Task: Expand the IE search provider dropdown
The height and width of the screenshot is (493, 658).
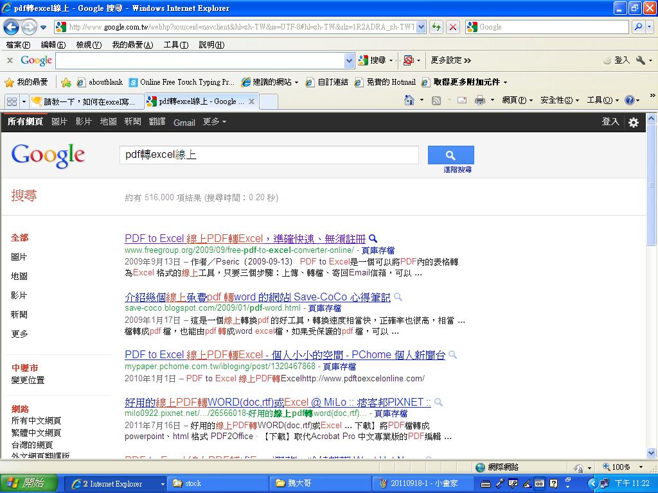Action: coord(650,27)
